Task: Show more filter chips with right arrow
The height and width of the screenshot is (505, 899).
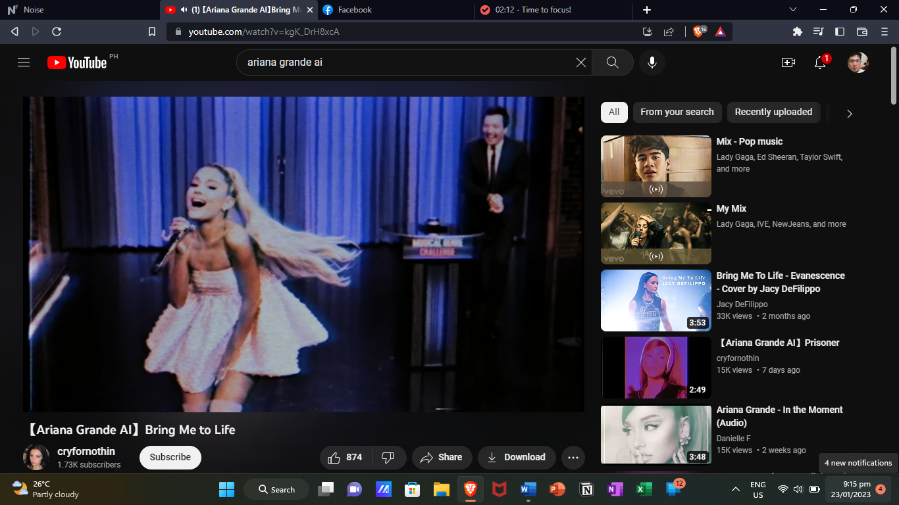Action: [849, 113]
